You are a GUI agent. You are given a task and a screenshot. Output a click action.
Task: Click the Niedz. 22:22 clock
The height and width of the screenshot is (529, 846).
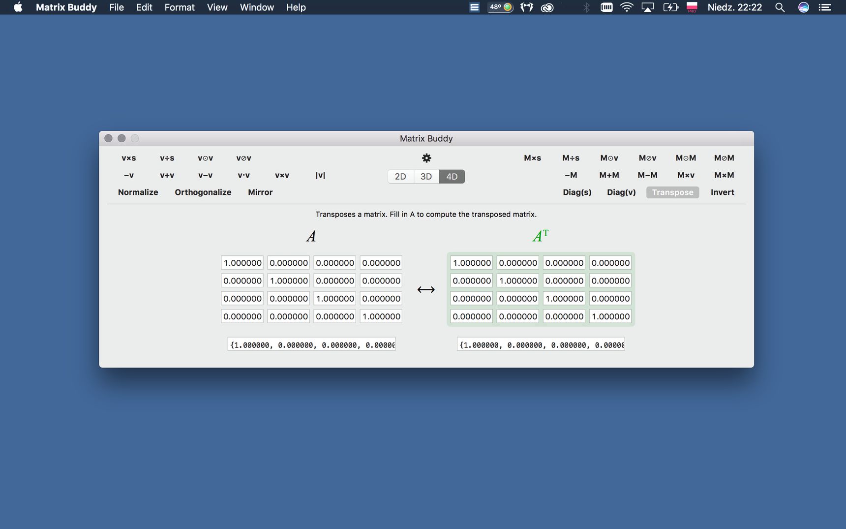(735, 7)
